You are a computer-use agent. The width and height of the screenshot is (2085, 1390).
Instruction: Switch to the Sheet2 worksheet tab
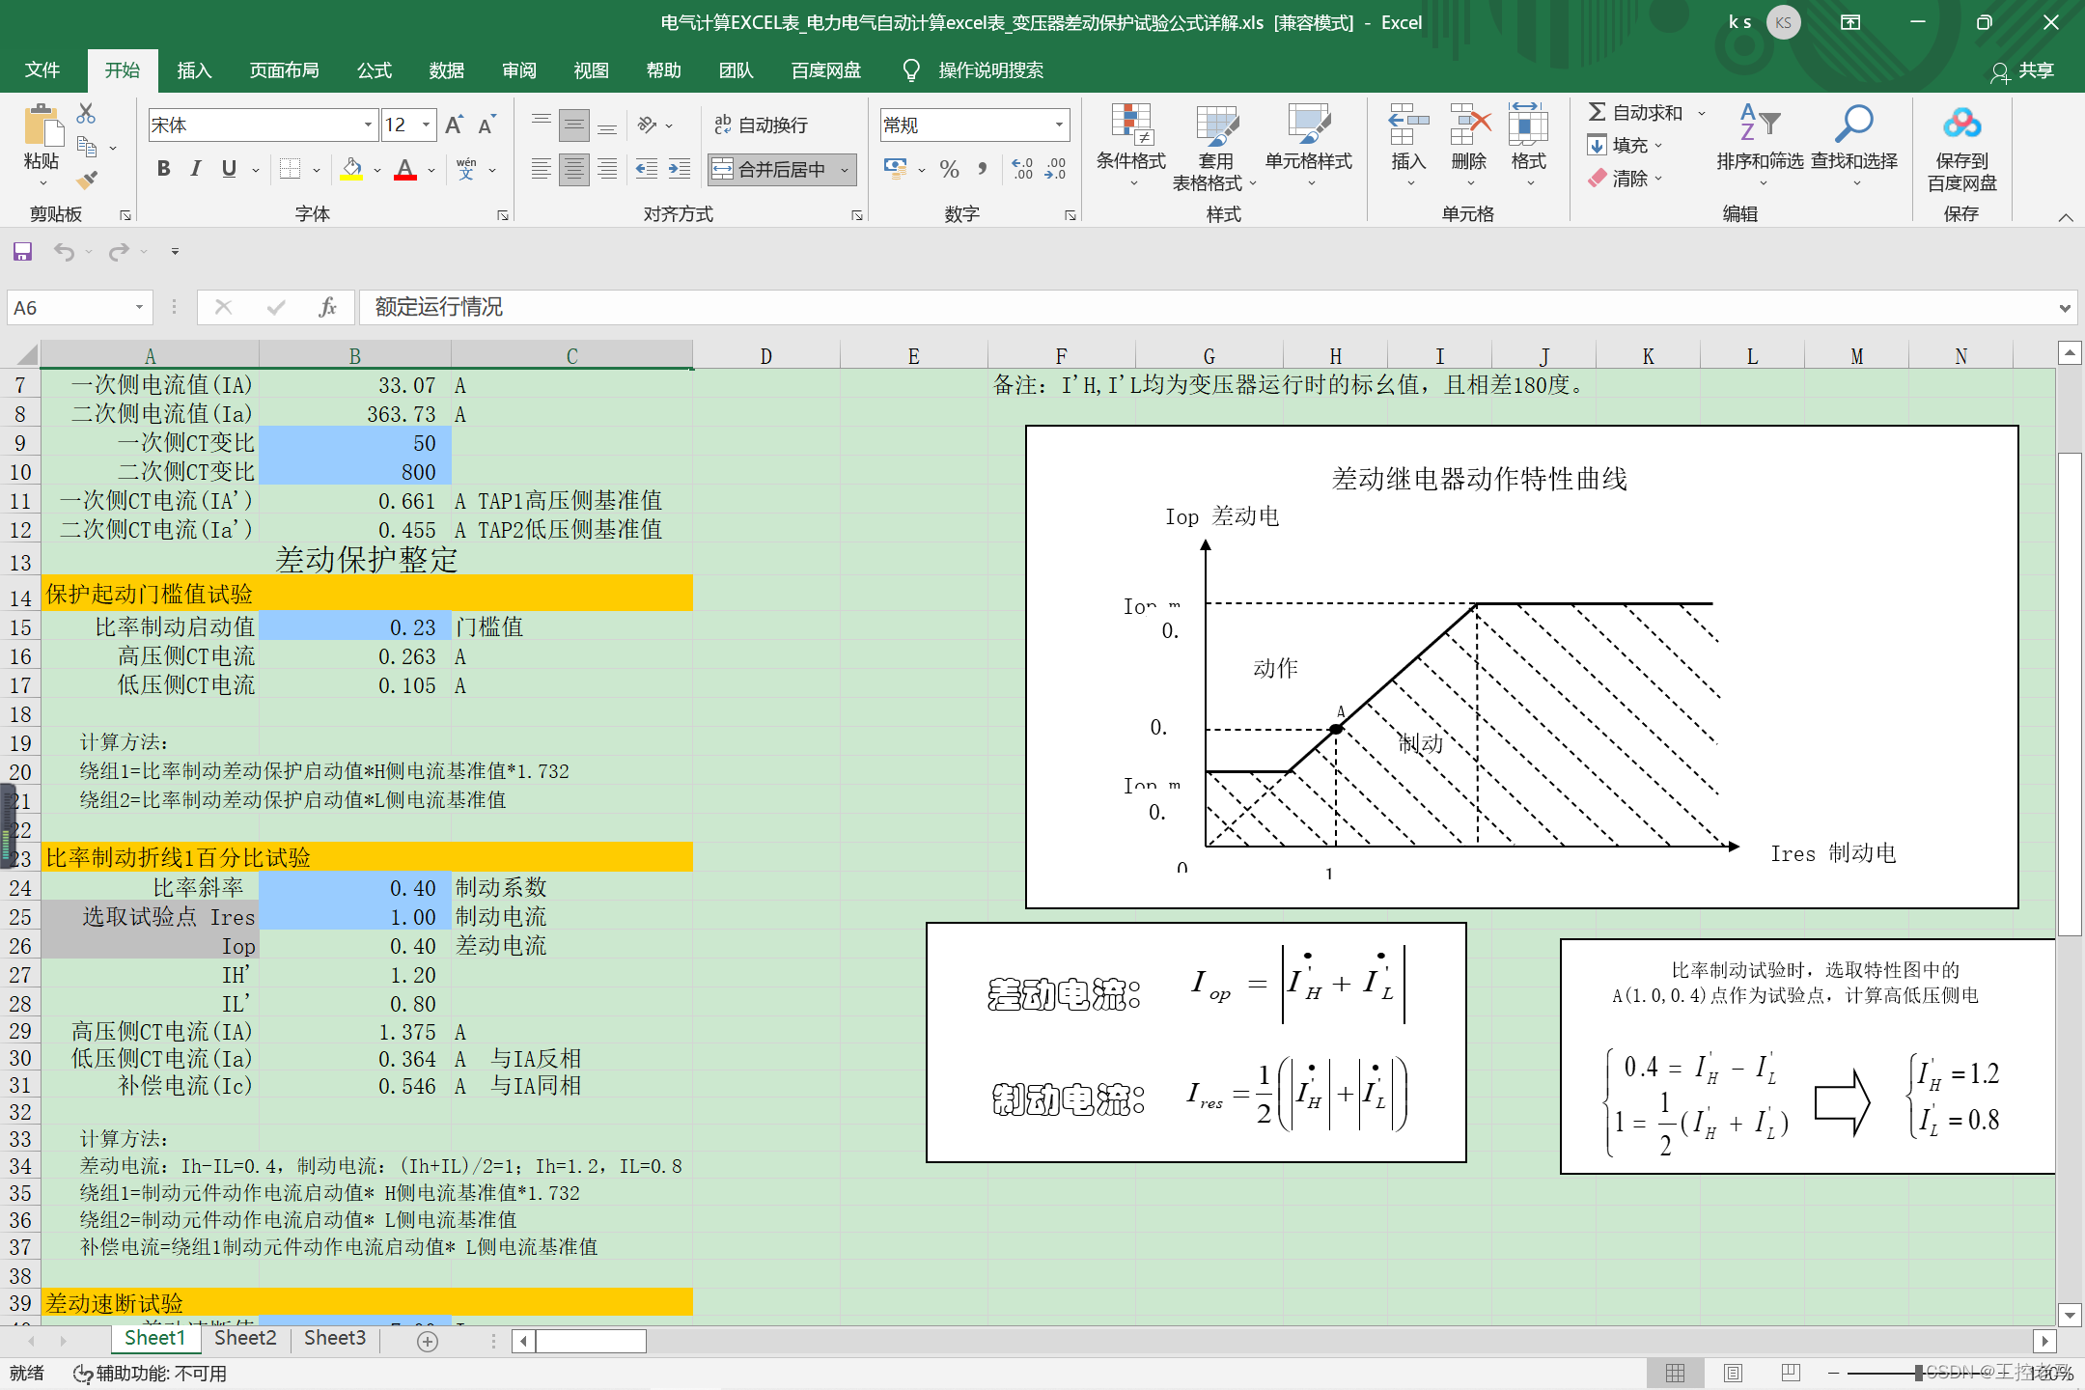click(x=245, y=1338)
